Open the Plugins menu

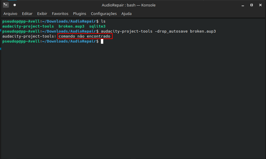[79, 14]
